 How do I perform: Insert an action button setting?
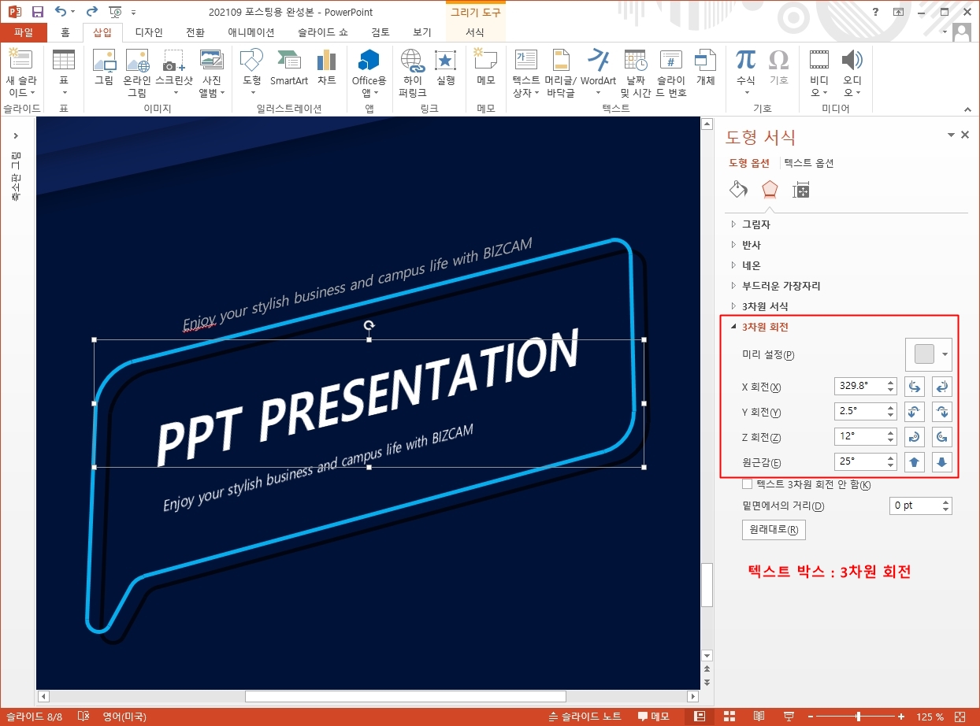[446, 67]
